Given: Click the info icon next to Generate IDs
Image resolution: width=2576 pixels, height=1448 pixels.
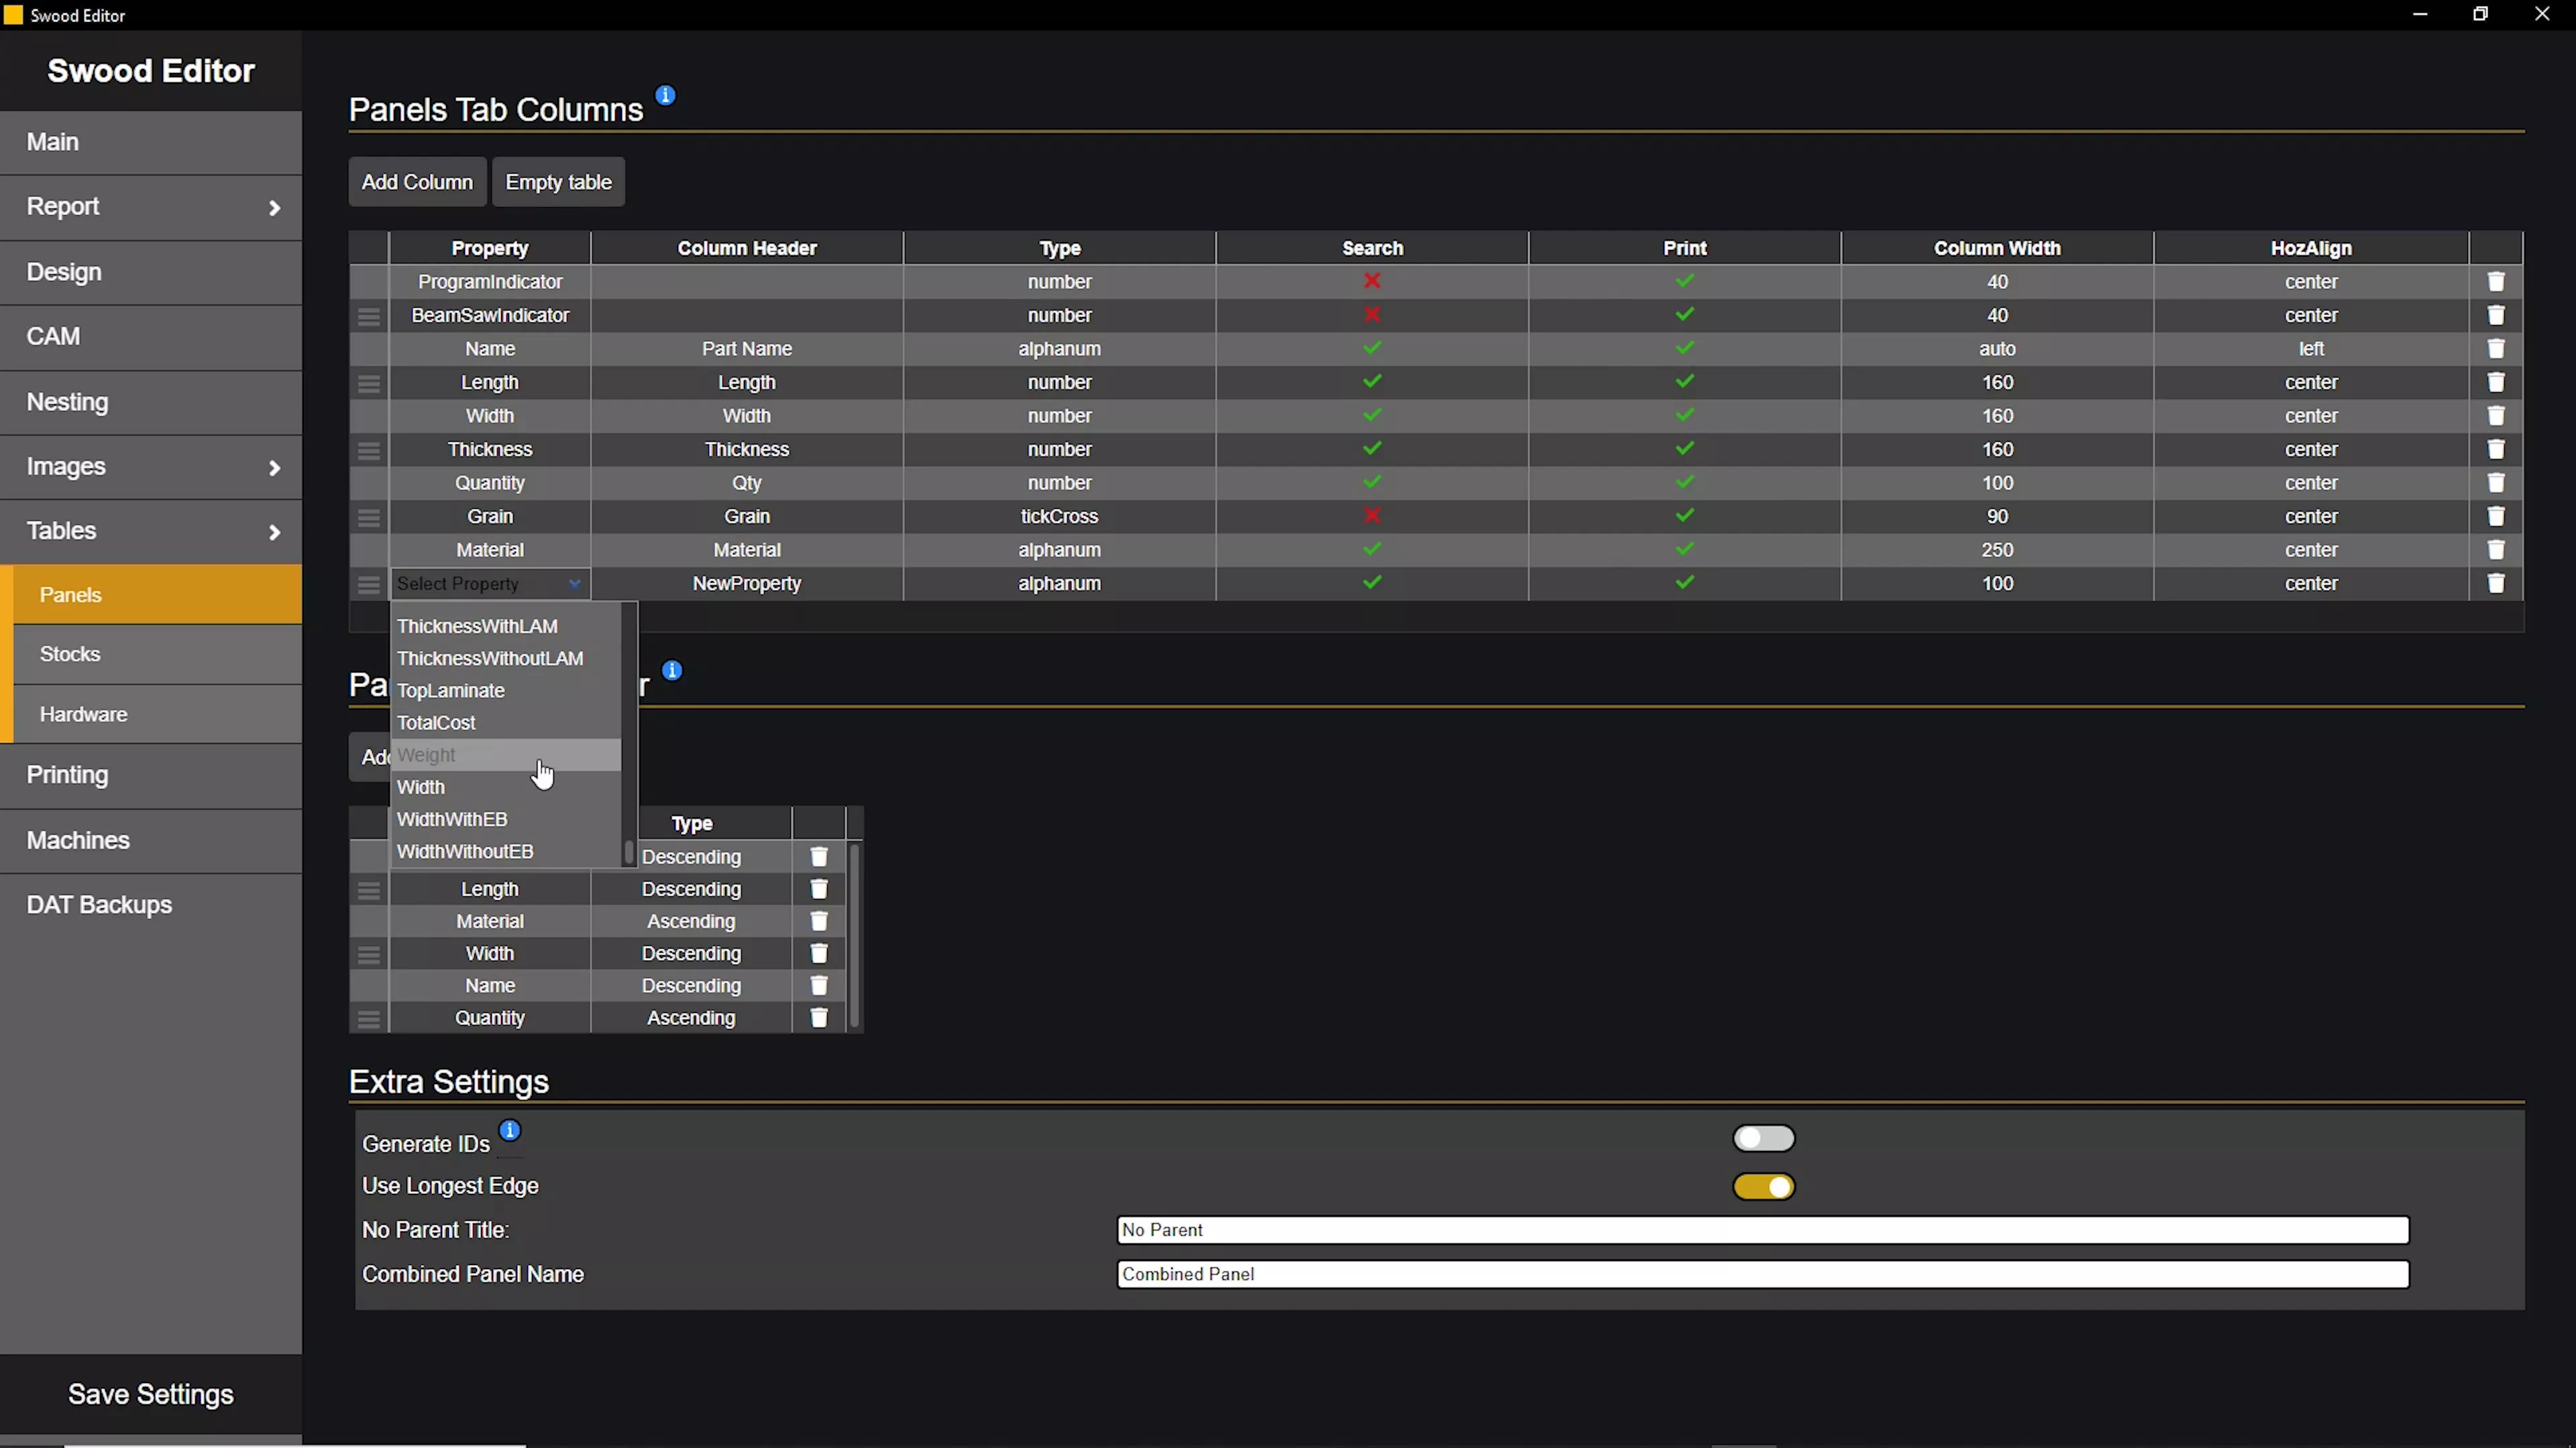Looking at the screenshot, I should [x=509, y=1130].
